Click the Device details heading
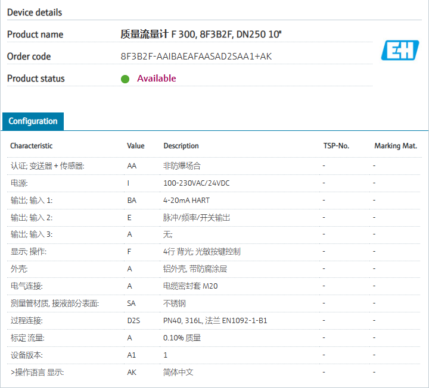 35,12
